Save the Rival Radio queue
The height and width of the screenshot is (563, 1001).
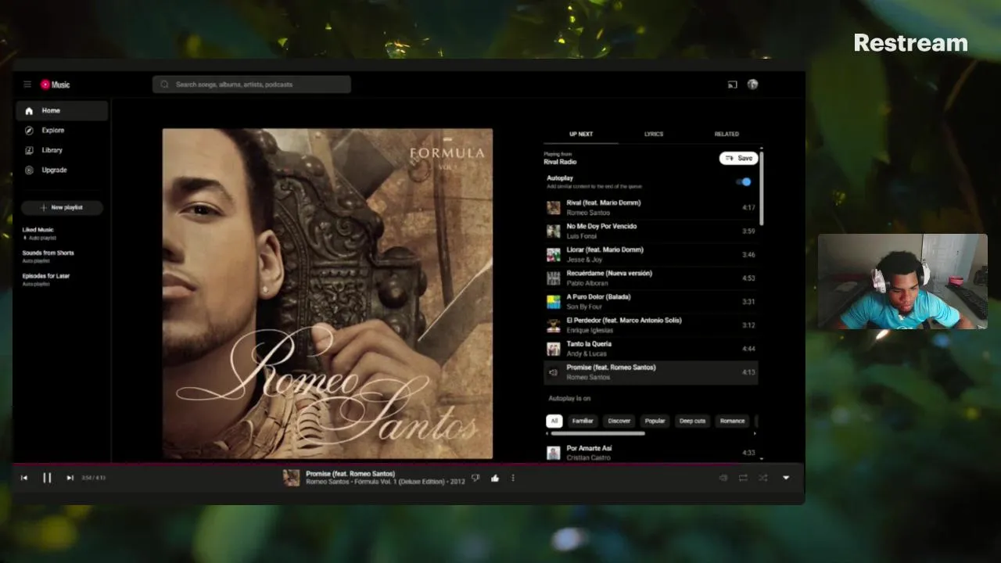(x=738, y=158)
